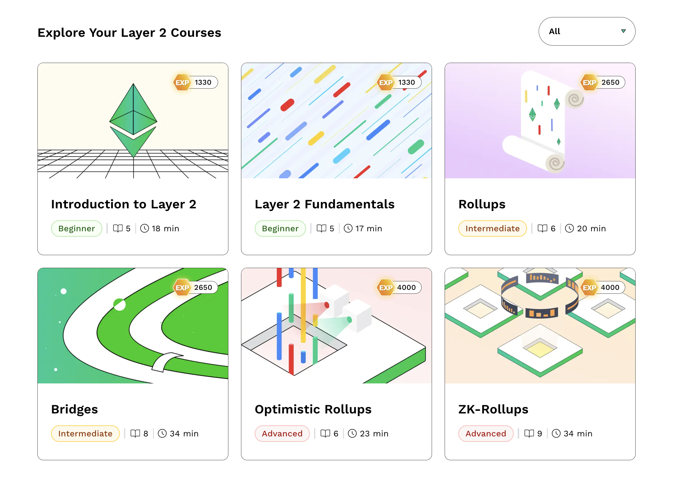Click the book icon beside 8 on Bridges
Viewport: 673px width, 482px height.
click(x=135, y=433)
